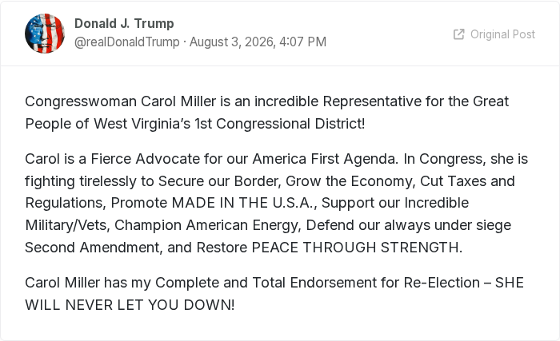Click the August 3, 2026 date
Image resolution: width=560 pixels, height=341 pixels.
pyautogui.click(x=233, y=42)
